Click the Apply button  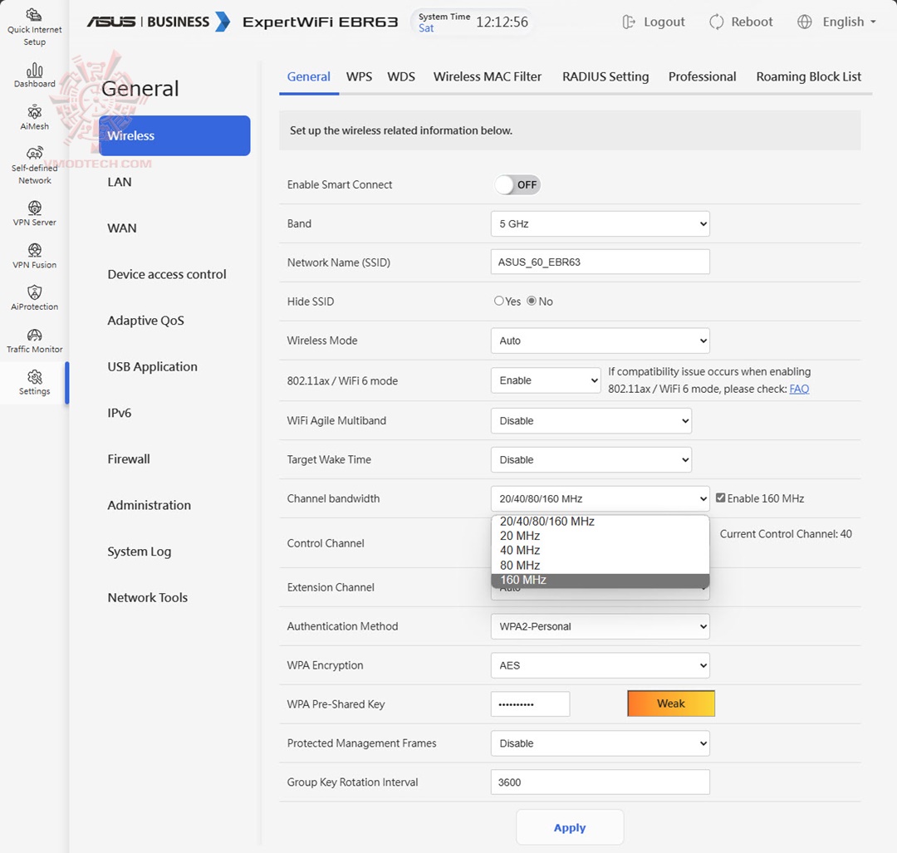click(570, 827)
